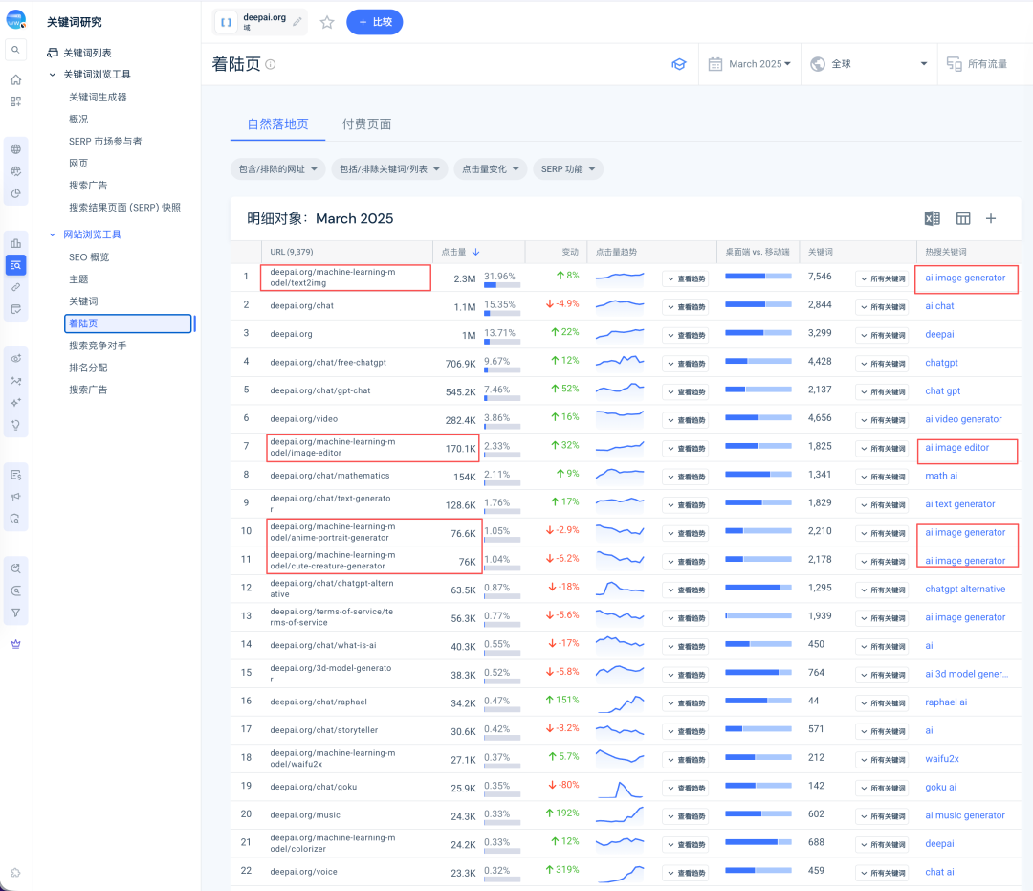Click the bar chart icon in left rail
Image resolution: width=1033 pixels, height=891 pixels.
coord(16,243)
